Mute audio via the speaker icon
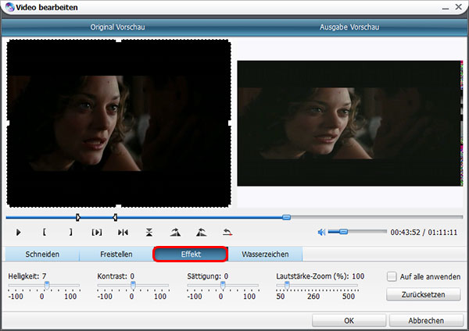This screenshot has width=469, height=331. [321, 232]
